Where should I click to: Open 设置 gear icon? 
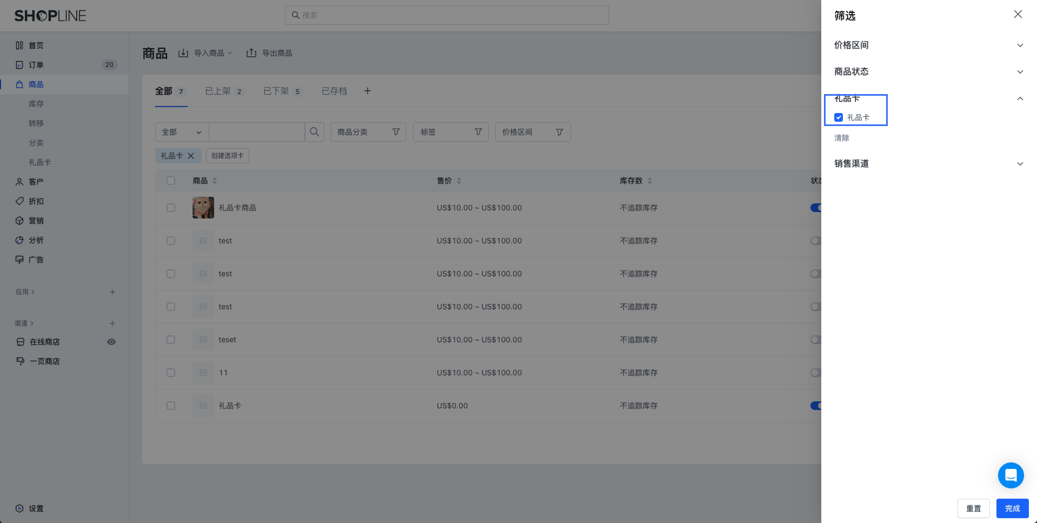click(19, 508)
